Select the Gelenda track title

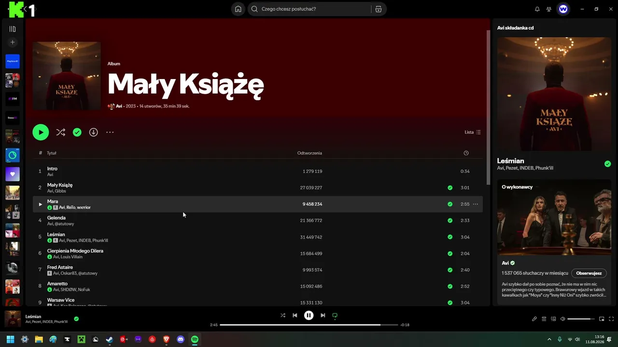pyautogui.click(x=56, y=218)
